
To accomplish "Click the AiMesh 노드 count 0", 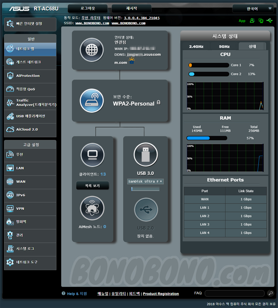I will (105, 227).
